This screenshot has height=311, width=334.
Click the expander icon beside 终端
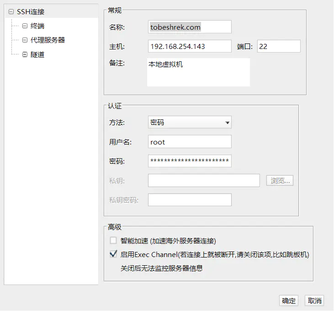(25, 26)
